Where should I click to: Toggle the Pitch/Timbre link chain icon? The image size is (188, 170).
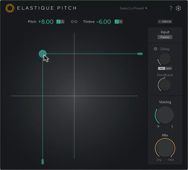tap(74, 22)
